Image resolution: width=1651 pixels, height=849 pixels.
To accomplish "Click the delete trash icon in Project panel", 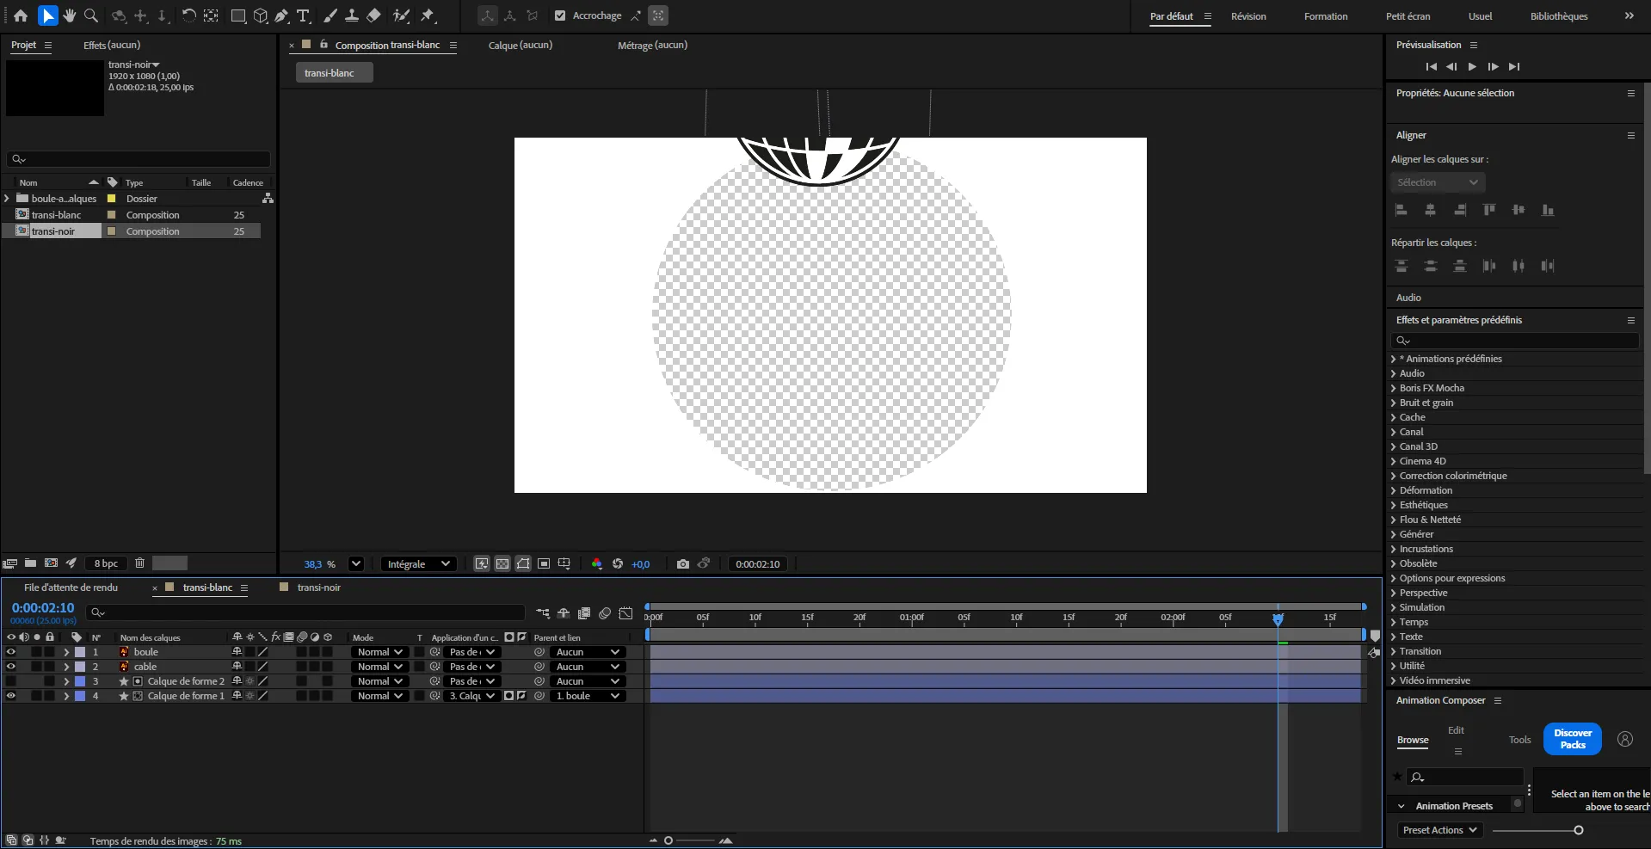I will coord(139,563).
